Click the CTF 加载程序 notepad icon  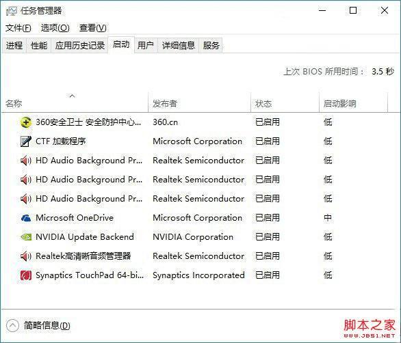(25, 141)
